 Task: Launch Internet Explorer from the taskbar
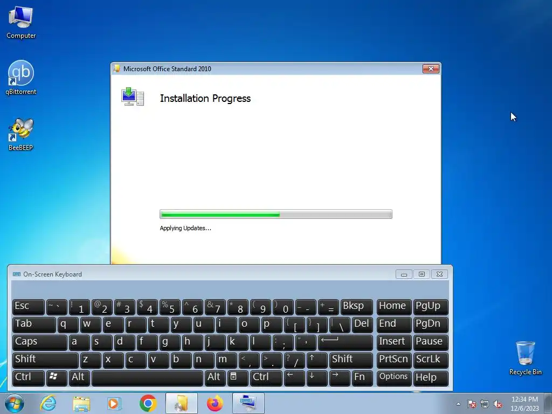48,403
